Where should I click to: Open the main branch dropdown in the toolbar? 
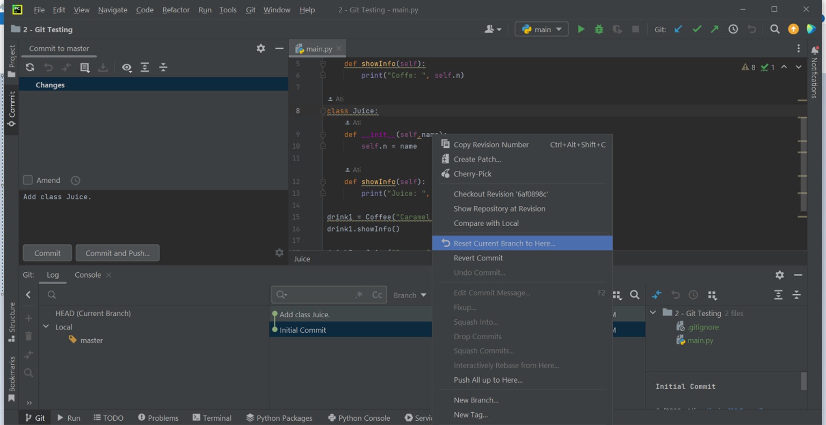pyautogui.click(x=541, y=29)
